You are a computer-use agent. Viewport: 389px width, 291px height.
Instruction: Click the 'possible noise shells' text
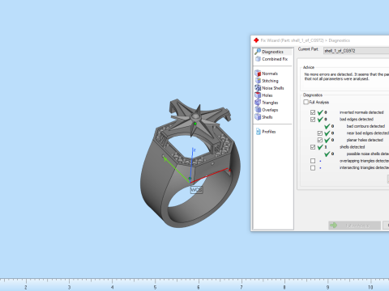[368, 154]
